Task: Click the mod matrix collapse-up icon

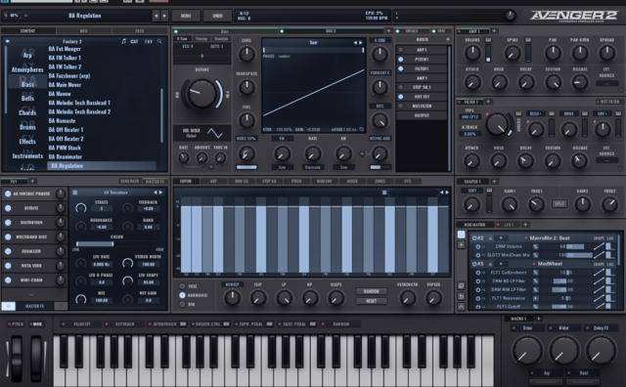Action: click(x=461, y=307)
